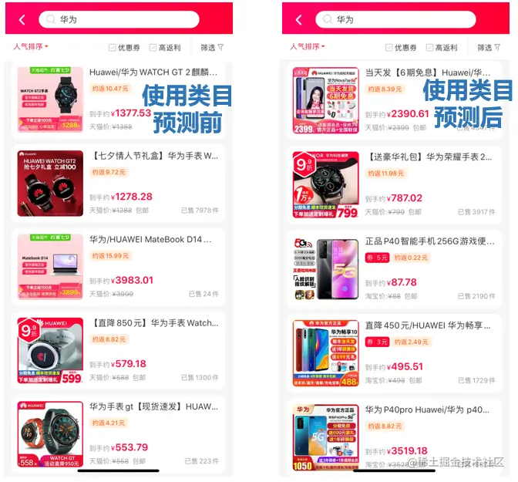Tap 券 3元 coupon badge on 畅享 item
Image resolution: width=518 pixels, height=482 pixels.
point(377,342)
